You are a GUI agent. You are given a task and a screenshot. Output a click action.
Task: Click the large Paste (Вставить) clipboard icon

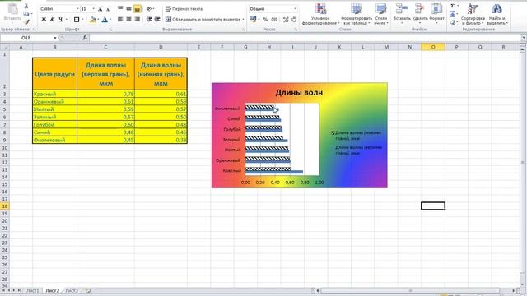[12, 9]
